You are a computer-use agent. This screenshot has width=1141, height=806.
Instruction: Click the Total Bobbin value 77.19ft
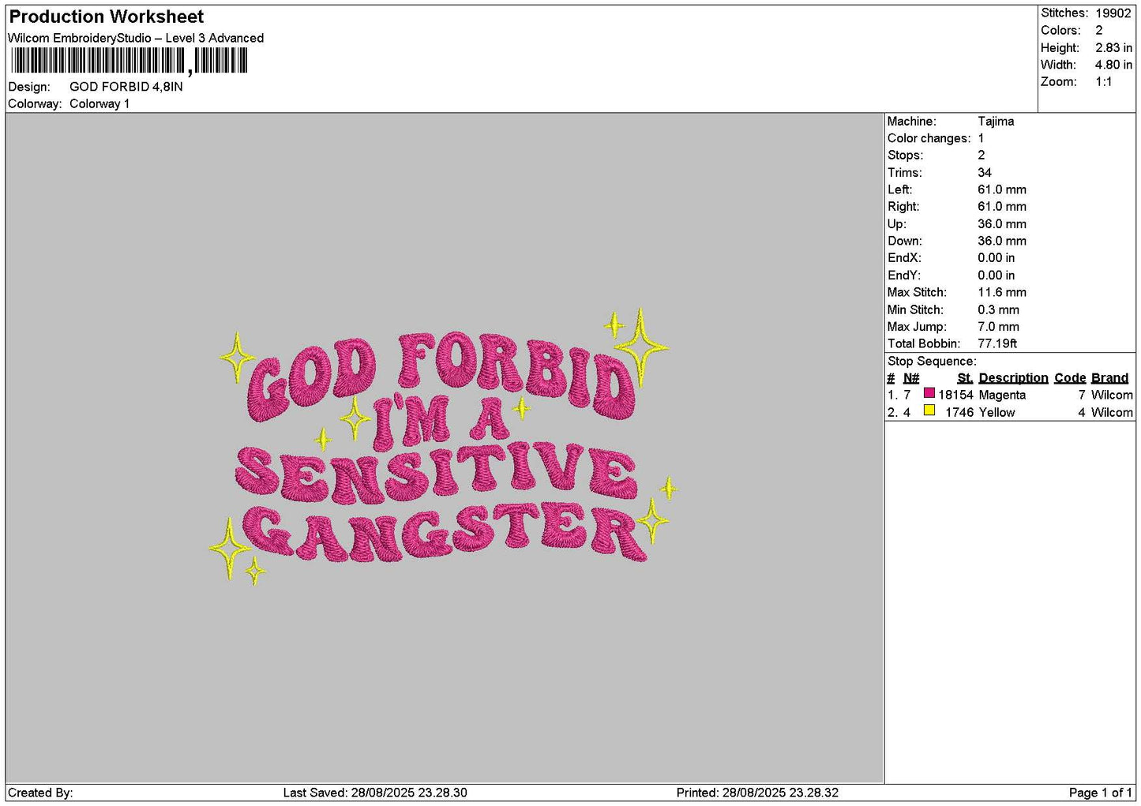click(x=997, y=343)
